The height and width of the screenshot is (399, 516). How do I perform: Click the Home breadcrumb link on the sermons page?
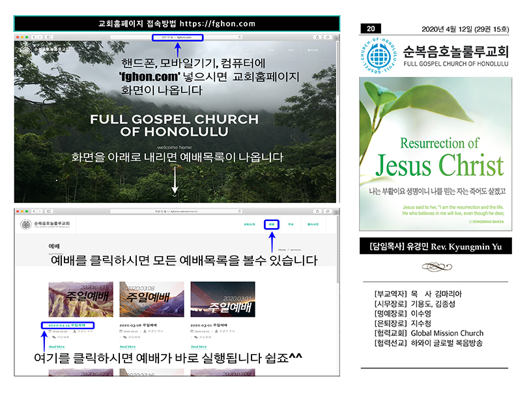tap(282, 250)
